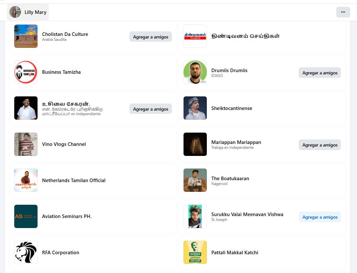Click Lilly Mary name in header

pos(36,12)
